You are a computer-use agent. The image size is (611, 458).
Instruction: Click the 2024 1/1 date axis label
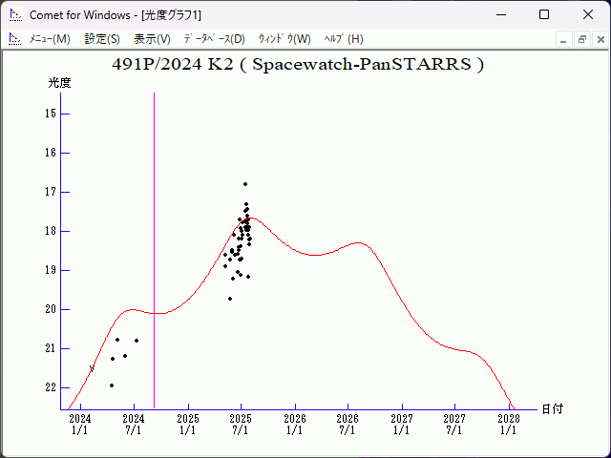[80, 425]
